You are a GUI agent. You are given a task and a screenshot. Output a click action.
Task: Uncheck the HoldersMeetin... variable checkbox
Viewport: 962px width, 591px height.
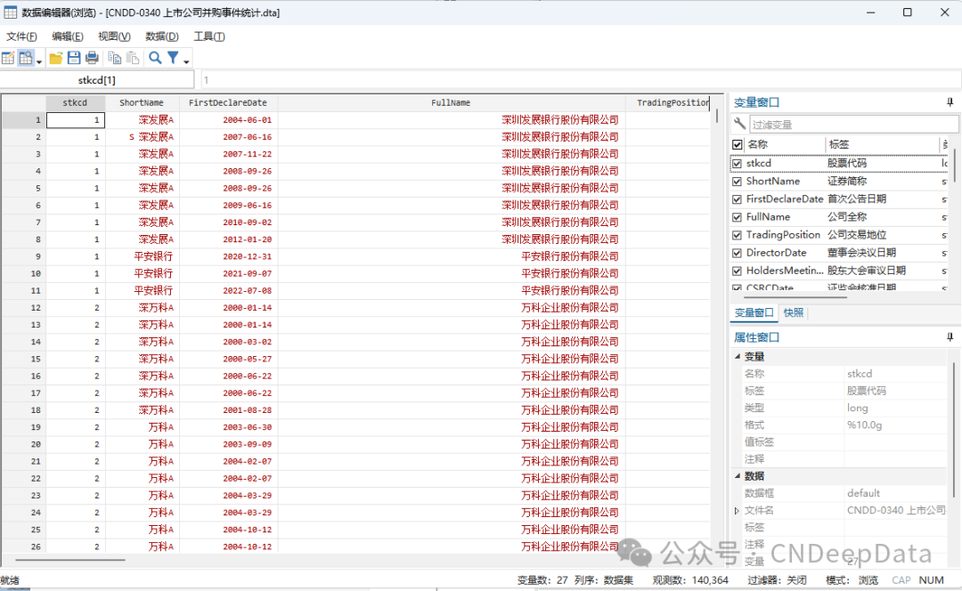click(x=738, y=271)
